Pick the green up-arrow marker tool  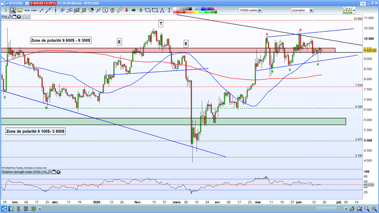tap(140, 10)
